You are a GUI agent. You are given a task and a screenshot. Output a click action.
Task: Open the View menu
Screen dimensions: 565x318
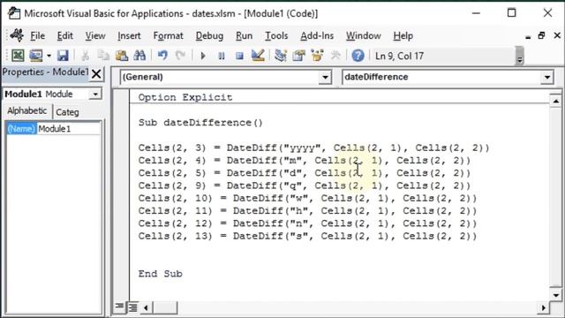pos(95,35)
